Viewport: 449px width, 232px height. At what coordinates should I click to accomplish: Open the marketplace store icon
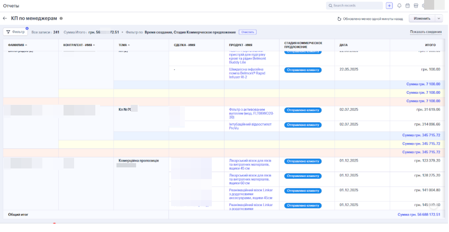[x=416, y=6]
